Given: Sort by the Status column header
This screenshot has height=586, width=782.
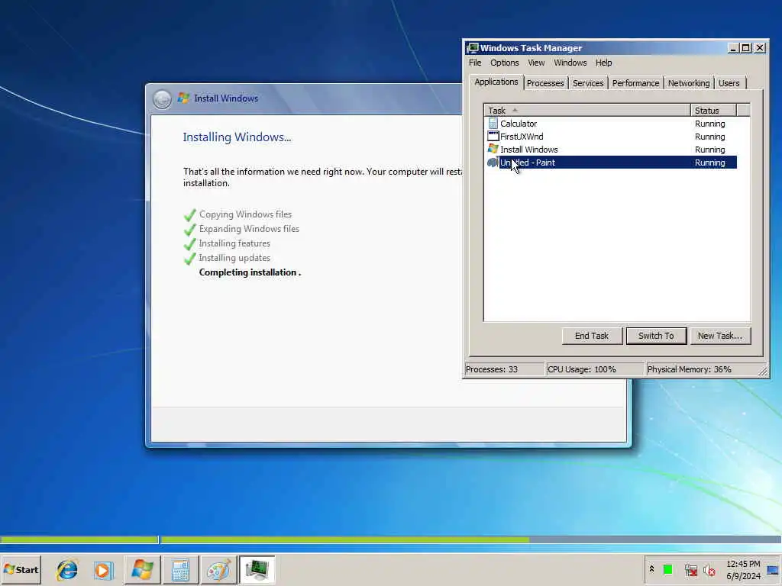Looking at the screenshot, I should (x=713, y=110).
